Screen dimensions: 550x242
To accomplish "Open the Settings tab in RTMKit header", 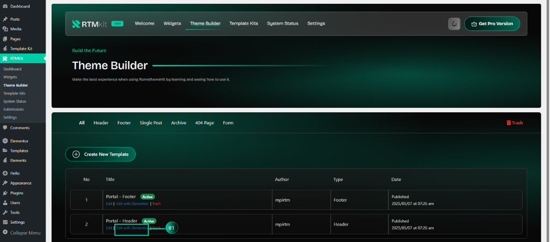I will click(x=316, y=24).
